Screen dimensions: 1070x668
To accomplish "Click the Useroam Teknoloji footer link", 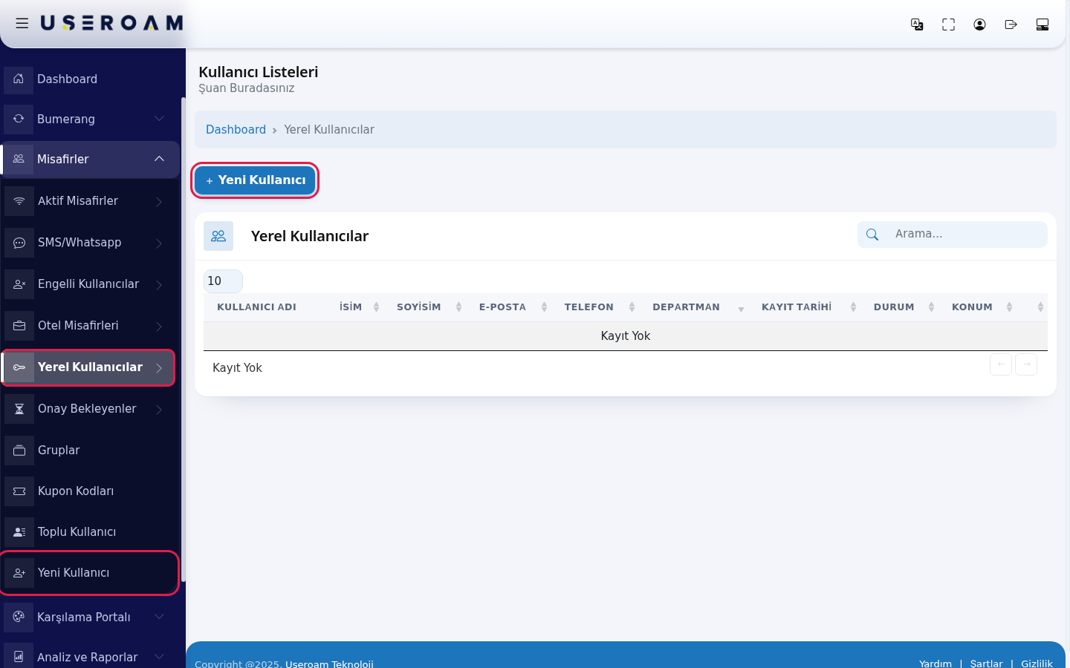I will (329, 664).
